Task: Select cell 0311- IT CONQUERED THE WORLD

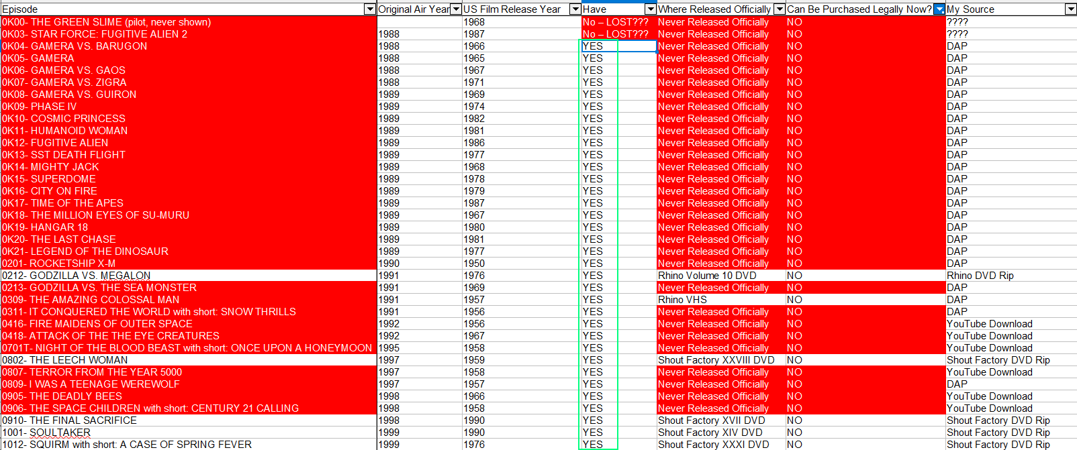Action: [x=189, y=312]
